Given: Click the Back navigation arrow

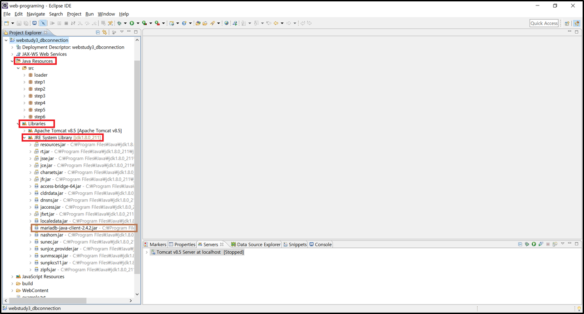Looking at the screenshot, I should pos(276,23).
